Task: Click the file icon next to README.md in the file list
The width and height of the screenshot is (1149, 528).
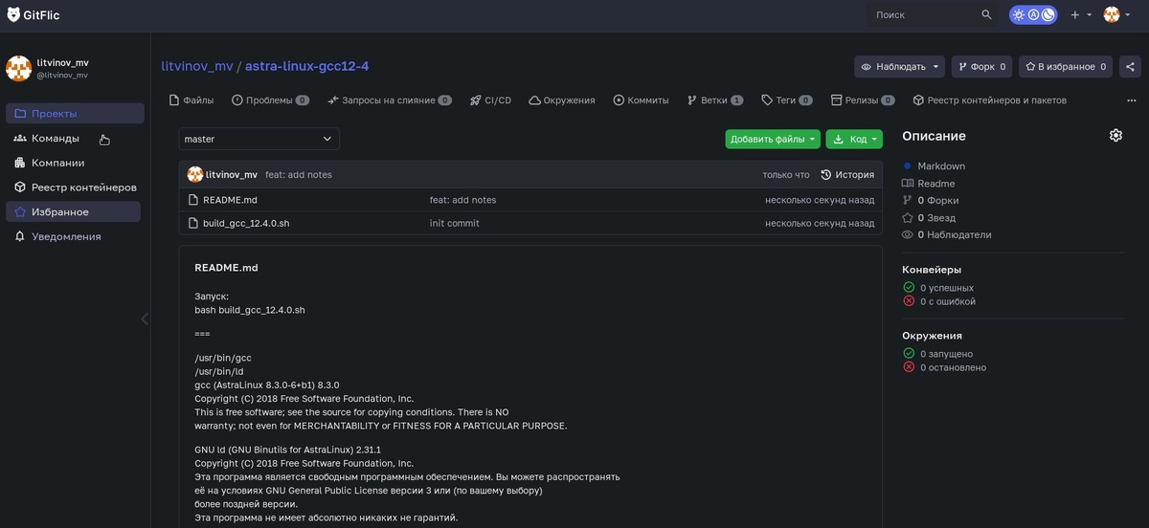Action: tap(193, 200)
